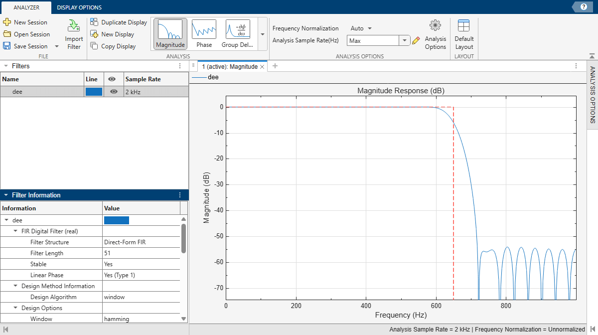The image size is (598, 335).
Task: Click the New Session icon
Action: coord(7,22)
